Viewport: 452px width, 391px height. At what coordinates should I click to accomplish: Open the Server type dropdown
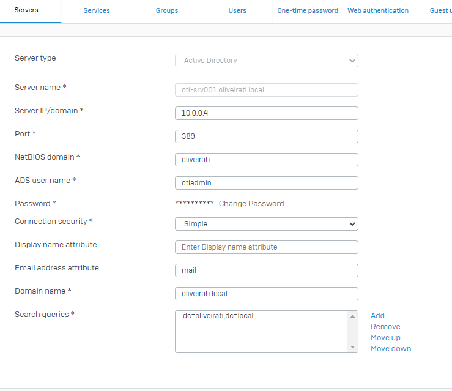click(266, 61)
